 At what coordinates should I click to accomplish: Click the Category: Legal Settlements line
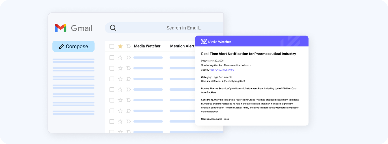click(x=217, y=77)
